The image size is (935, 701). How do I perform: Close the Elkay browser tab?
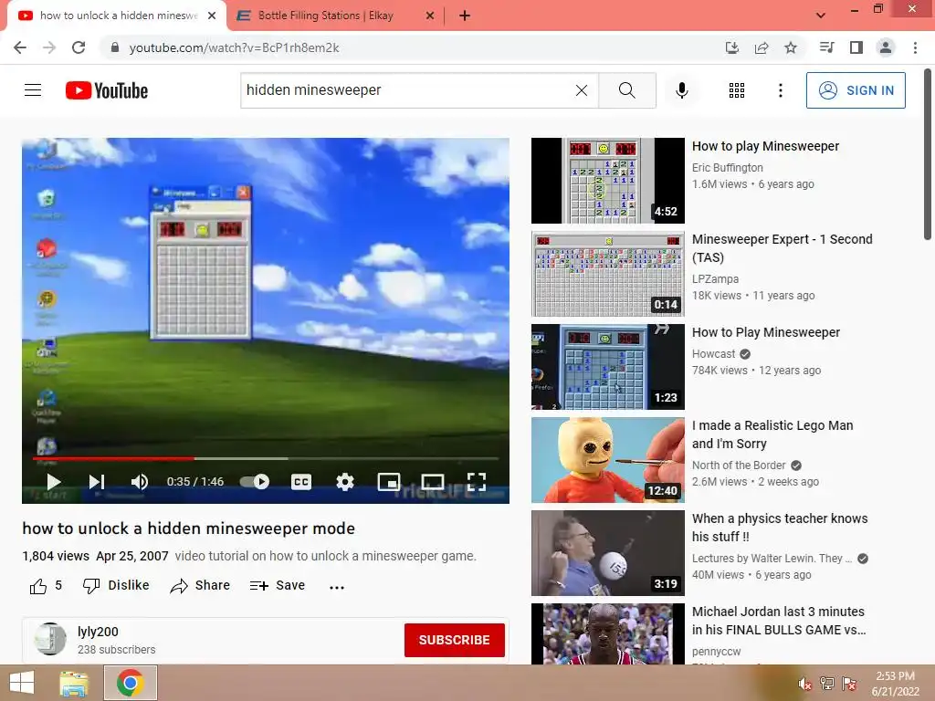[x=430, y=16]
